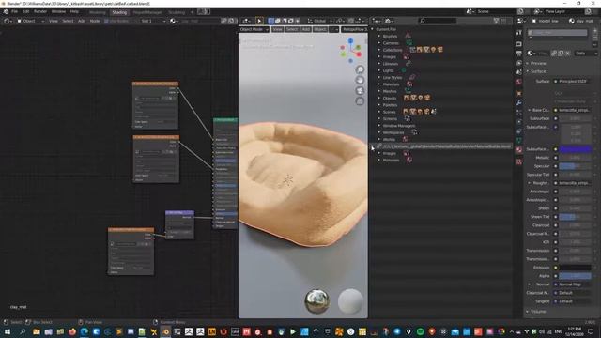Open the shader type Object dropdown
The height and width of the screenshot is (338, 601).
click(x=31, y=21)
